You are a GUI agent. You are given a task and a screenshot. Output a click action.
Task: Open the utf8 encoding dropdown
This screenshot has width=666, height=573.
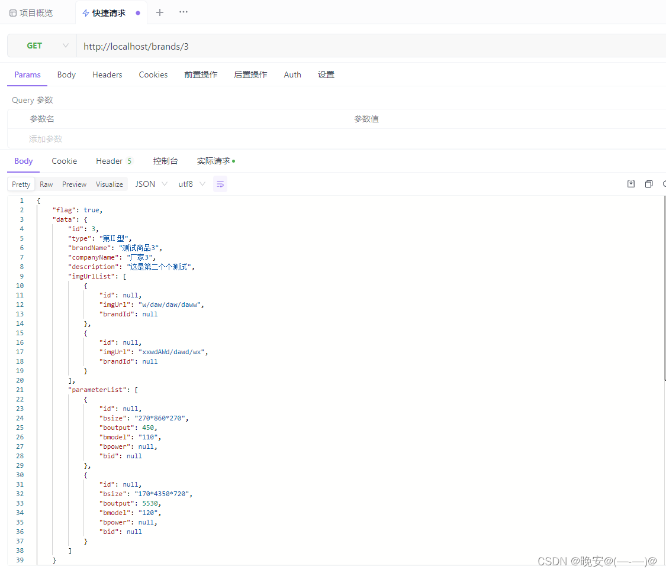[192, 184]
